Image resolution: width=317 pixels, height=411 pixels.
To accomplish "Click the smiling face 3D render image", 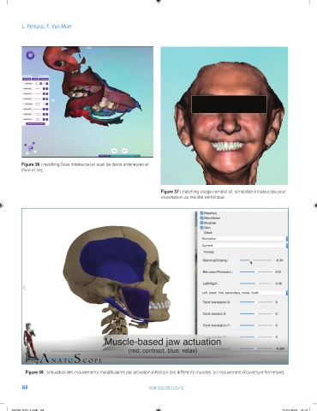I will point(224,116).
